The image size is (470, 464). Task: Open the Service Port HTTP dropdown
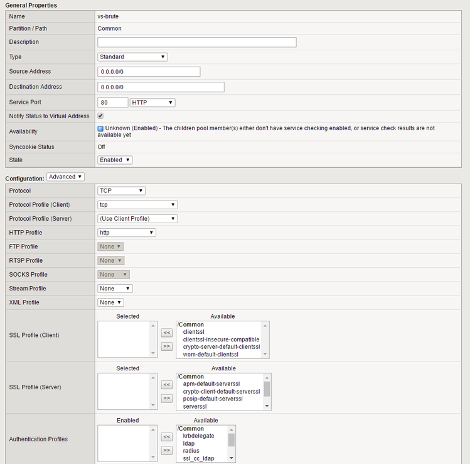click(x=152, y=102)
